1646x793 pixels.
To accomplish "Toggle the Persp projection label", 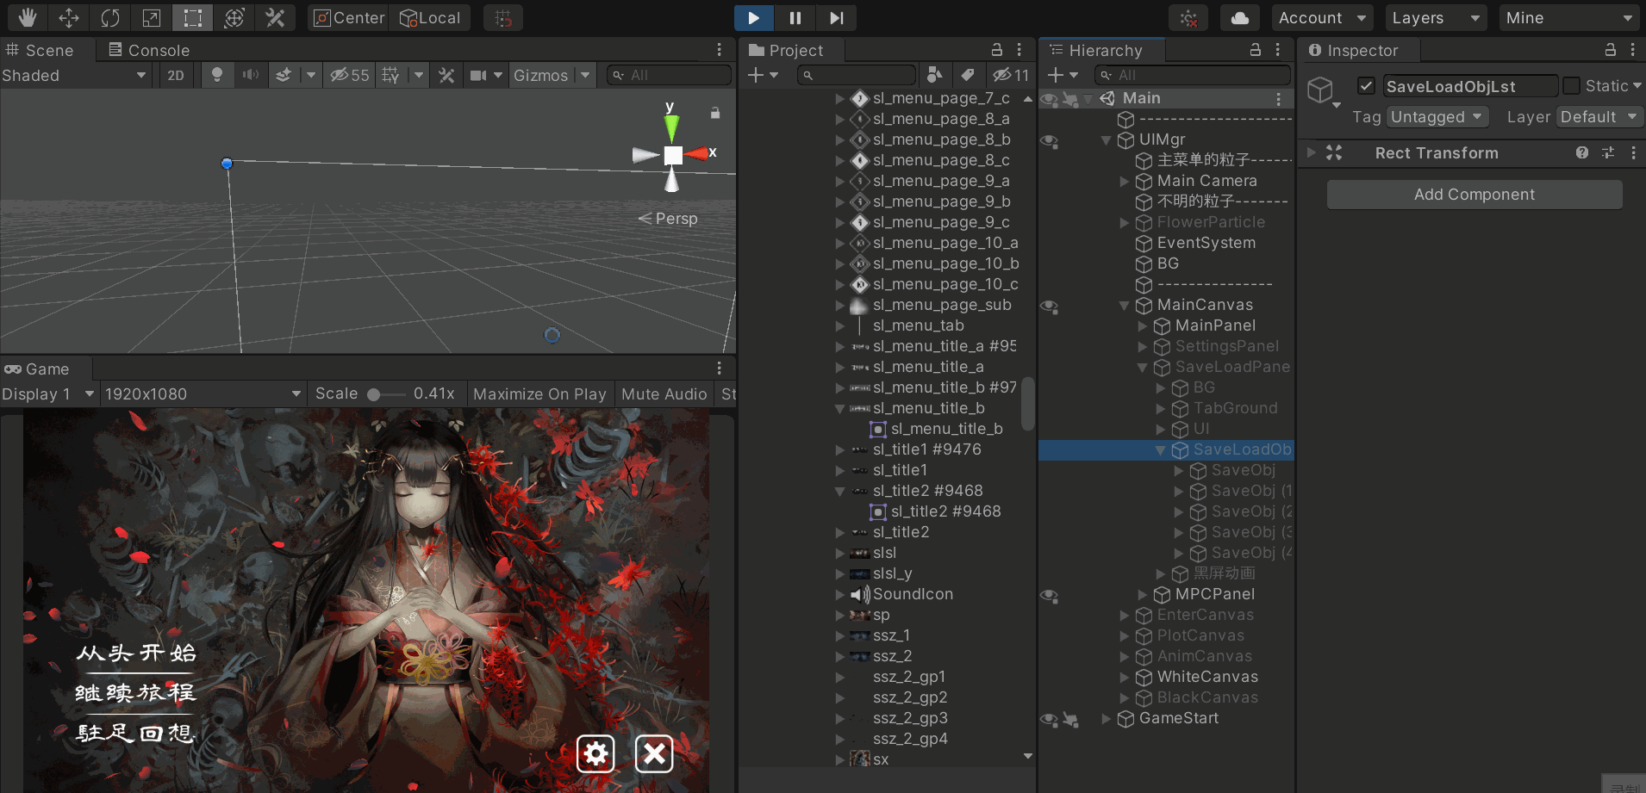I will tap(668, 219).
